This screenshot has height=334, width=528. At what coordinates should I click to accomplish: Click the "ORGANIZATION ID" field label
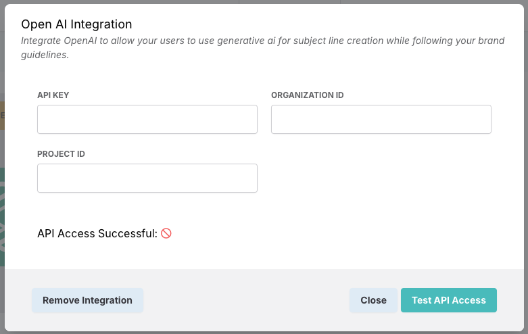point(307,95)
